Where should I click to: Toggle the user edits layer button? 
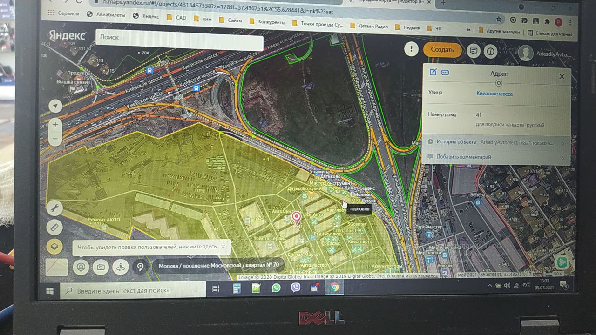pyautogui.click(x=81, y=267)
